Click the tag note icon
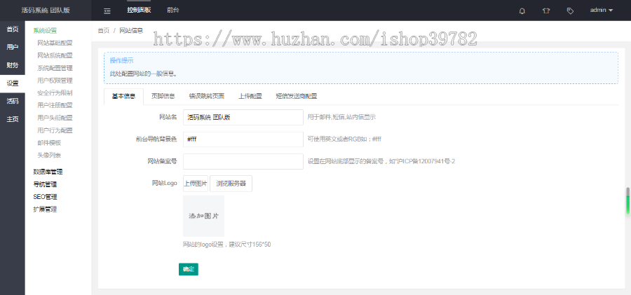The width and height of the screenshot is (631, 295). click(570, 11)
